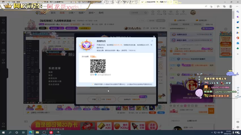
Task: Switch to the 直播回看 tab
Action: (202, 20)
